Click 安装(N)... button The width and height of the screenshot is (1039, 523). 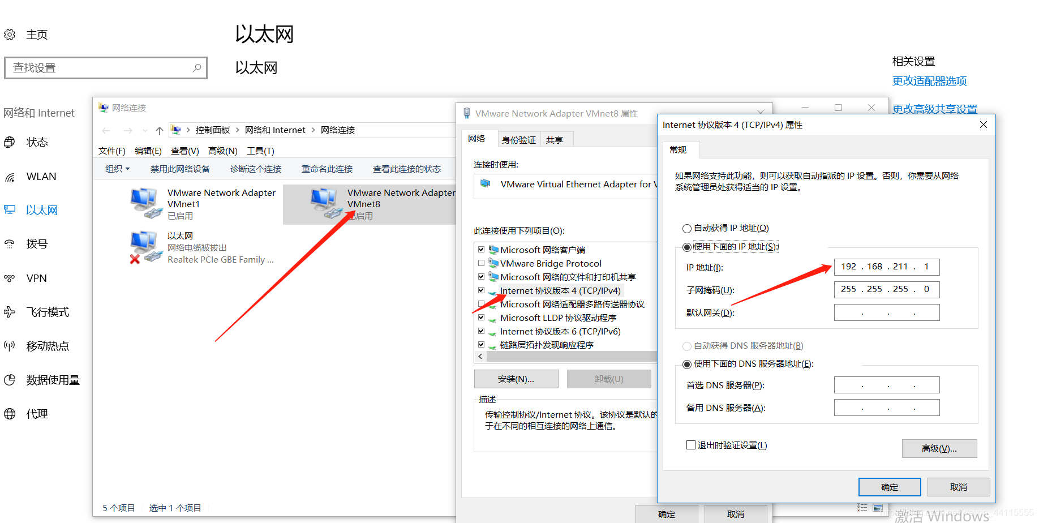[516, 379]
